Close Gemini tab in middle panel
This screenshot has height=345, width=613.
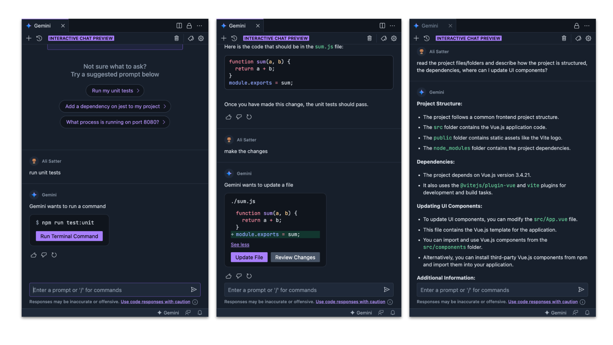[258, 26]
